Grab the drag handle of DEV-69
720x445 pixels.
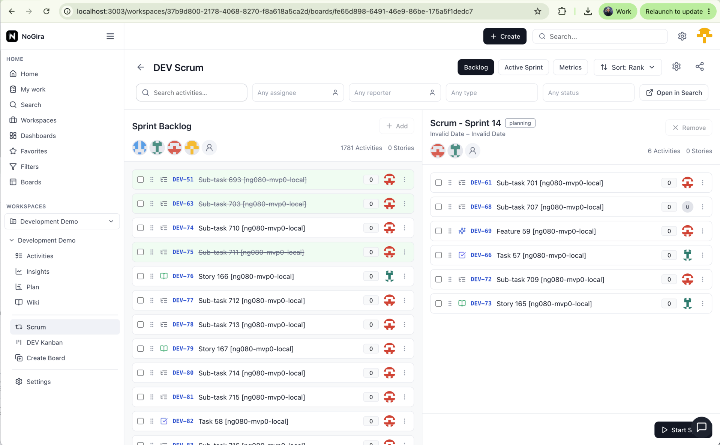450,231
